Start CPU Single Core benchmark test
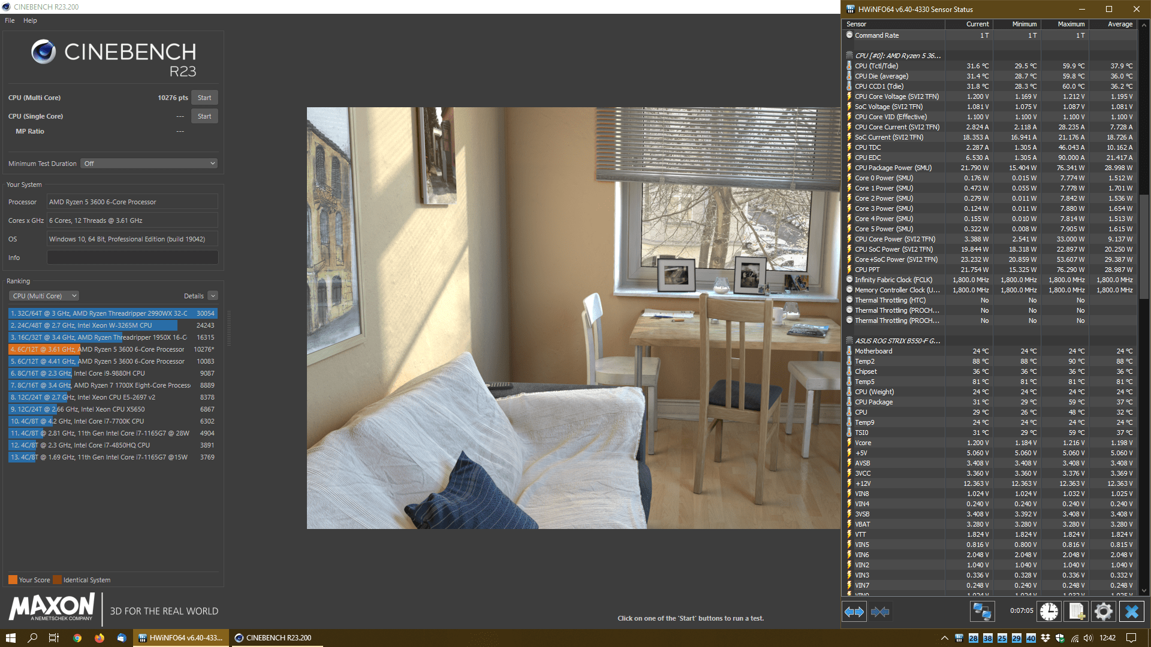Image resolution: width=1151 pixels, height=647 pixels. click(x=204, y=116)
